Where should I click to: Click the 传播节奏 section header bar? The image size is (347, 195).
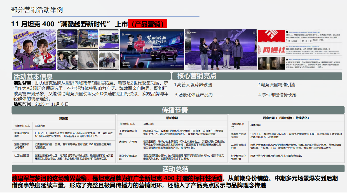(x=178, y=110)
